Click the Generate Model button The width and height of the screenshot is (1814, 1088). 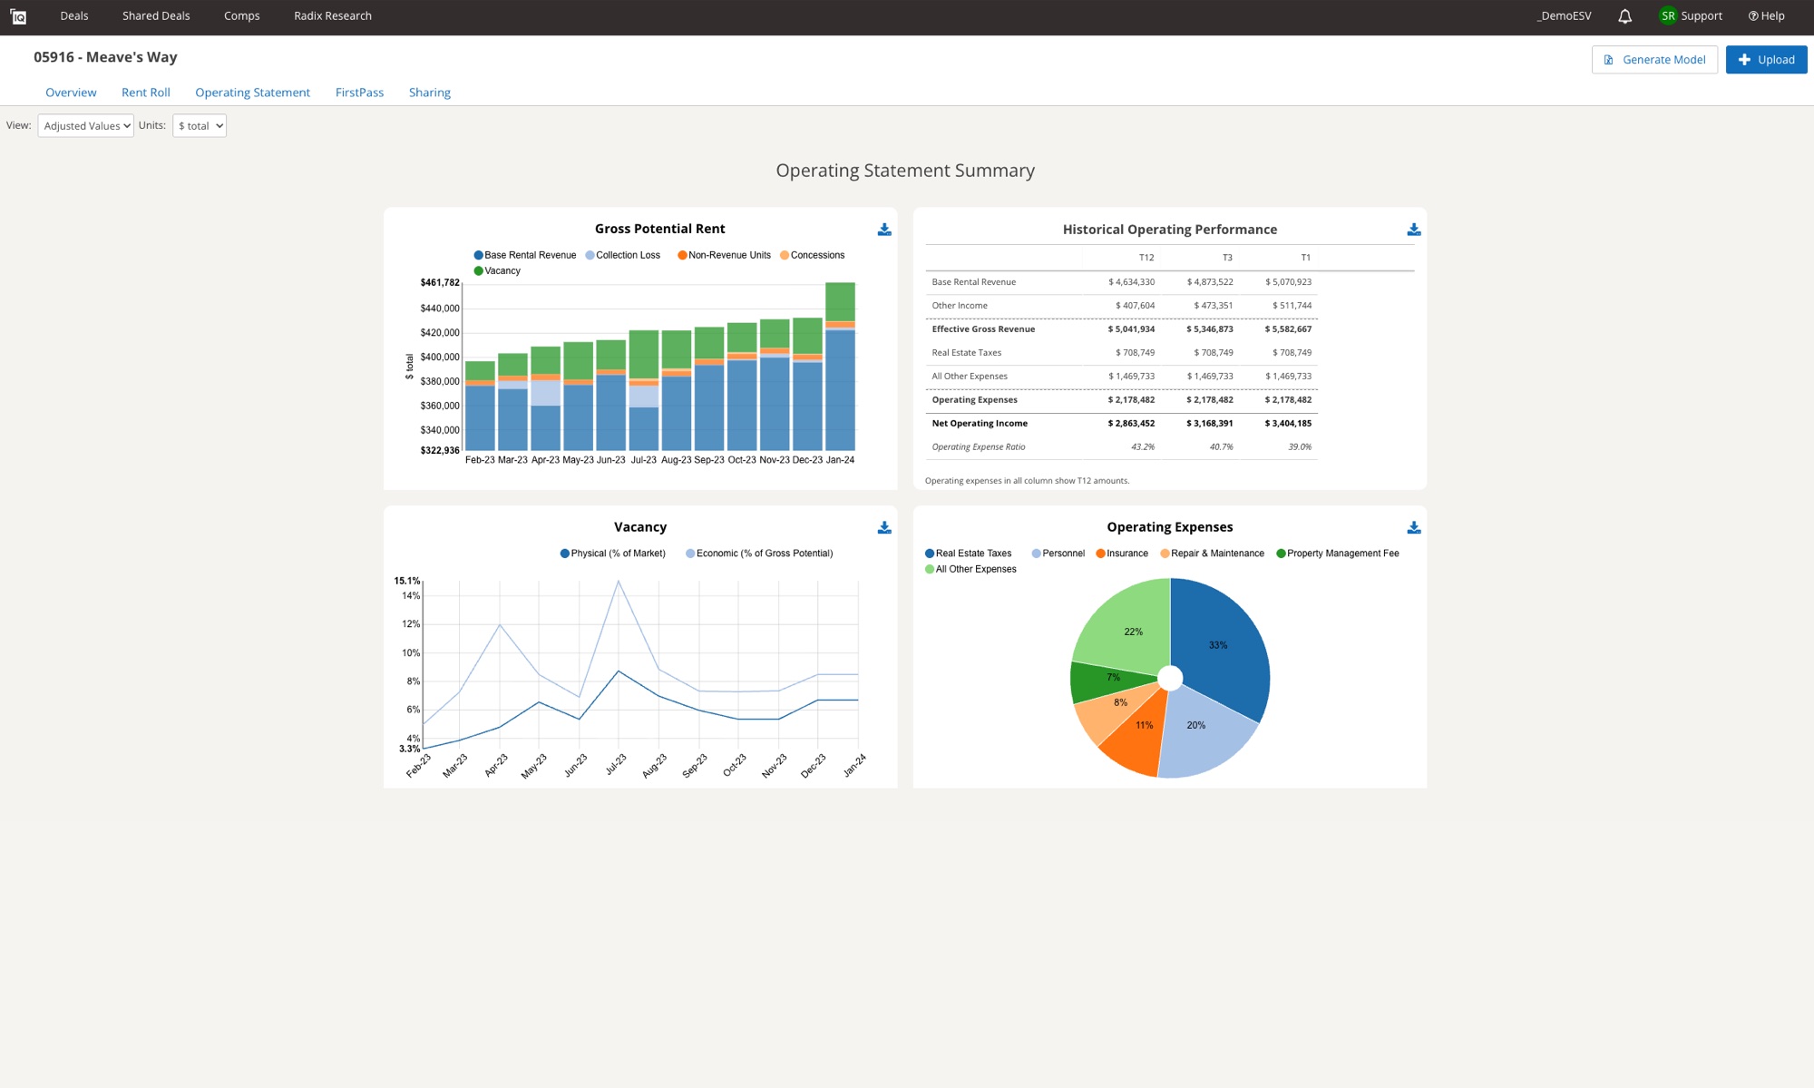[x=1654, y=60]
